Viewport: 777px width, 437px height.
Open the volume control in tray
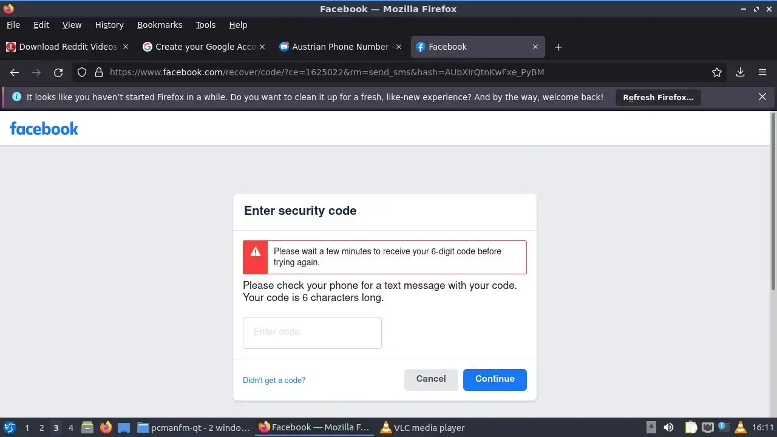[x=668, y=427]
